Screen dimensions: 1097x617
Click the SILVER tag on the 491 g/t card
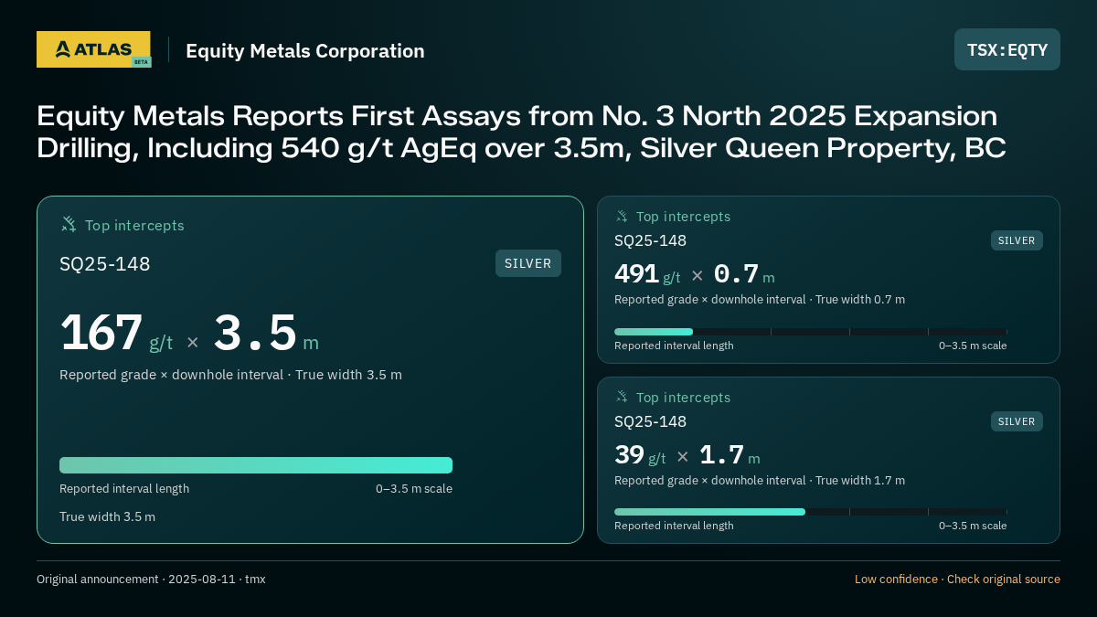[x=1017, y=240]
